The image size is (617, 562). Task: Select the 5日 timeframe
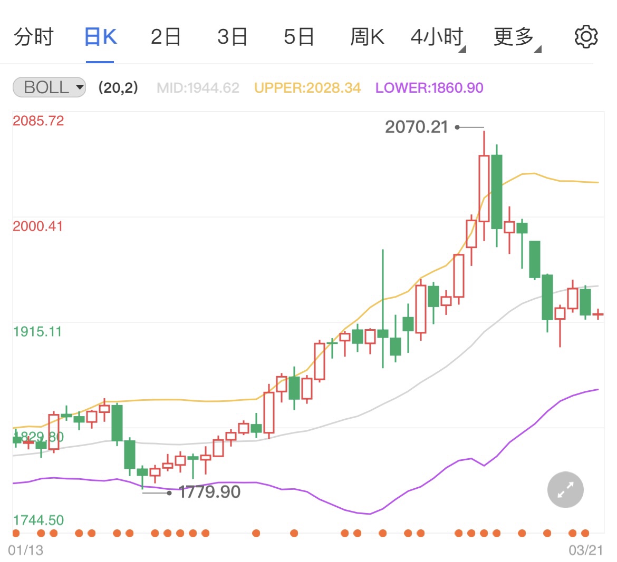[299, 36]
